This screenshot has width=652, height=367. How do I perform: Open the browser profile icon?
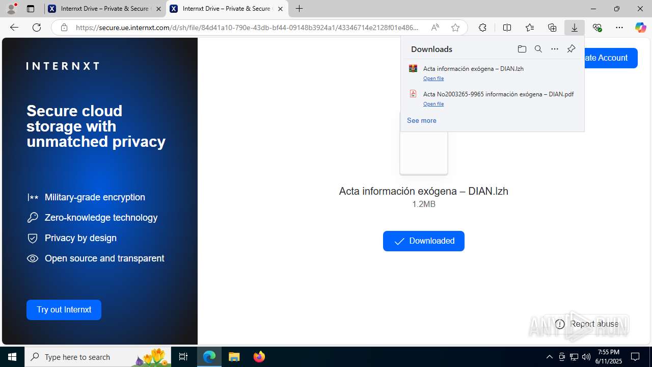11,9
